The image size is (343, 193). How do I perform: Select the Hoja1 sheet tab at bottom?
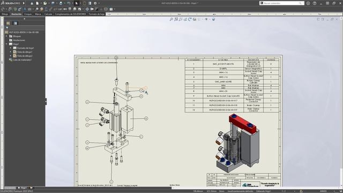[23, 188]
